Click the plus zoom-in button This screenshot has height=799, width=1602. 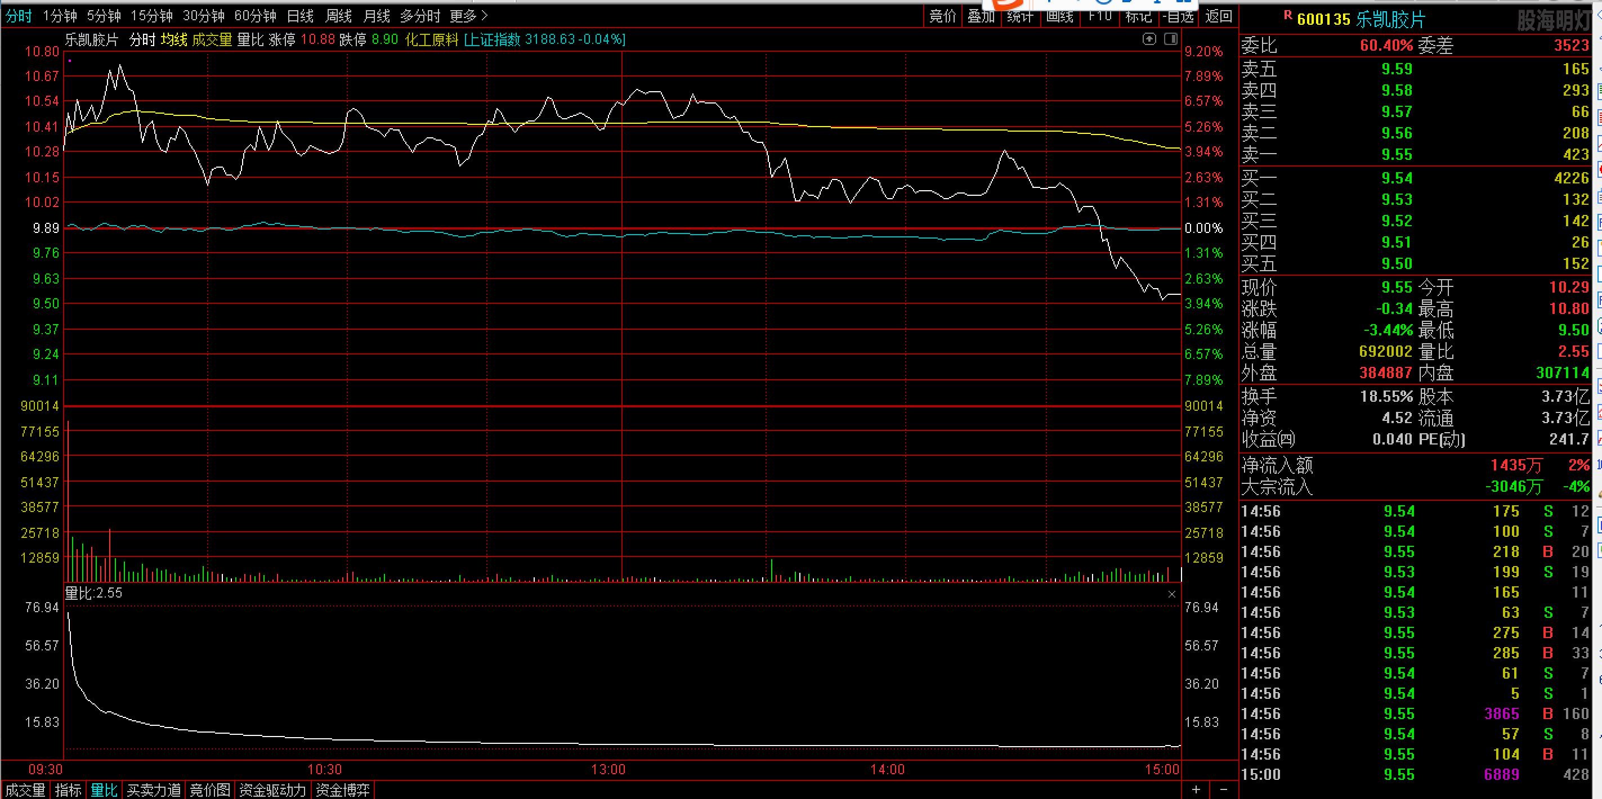(x=1196, y=789)
